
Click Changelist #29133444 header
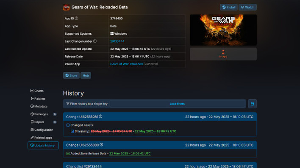(x=84, y=166)
